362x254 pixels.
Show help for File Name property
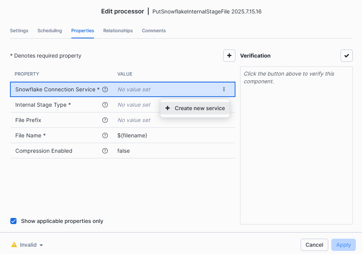click(x=105, y=135)
